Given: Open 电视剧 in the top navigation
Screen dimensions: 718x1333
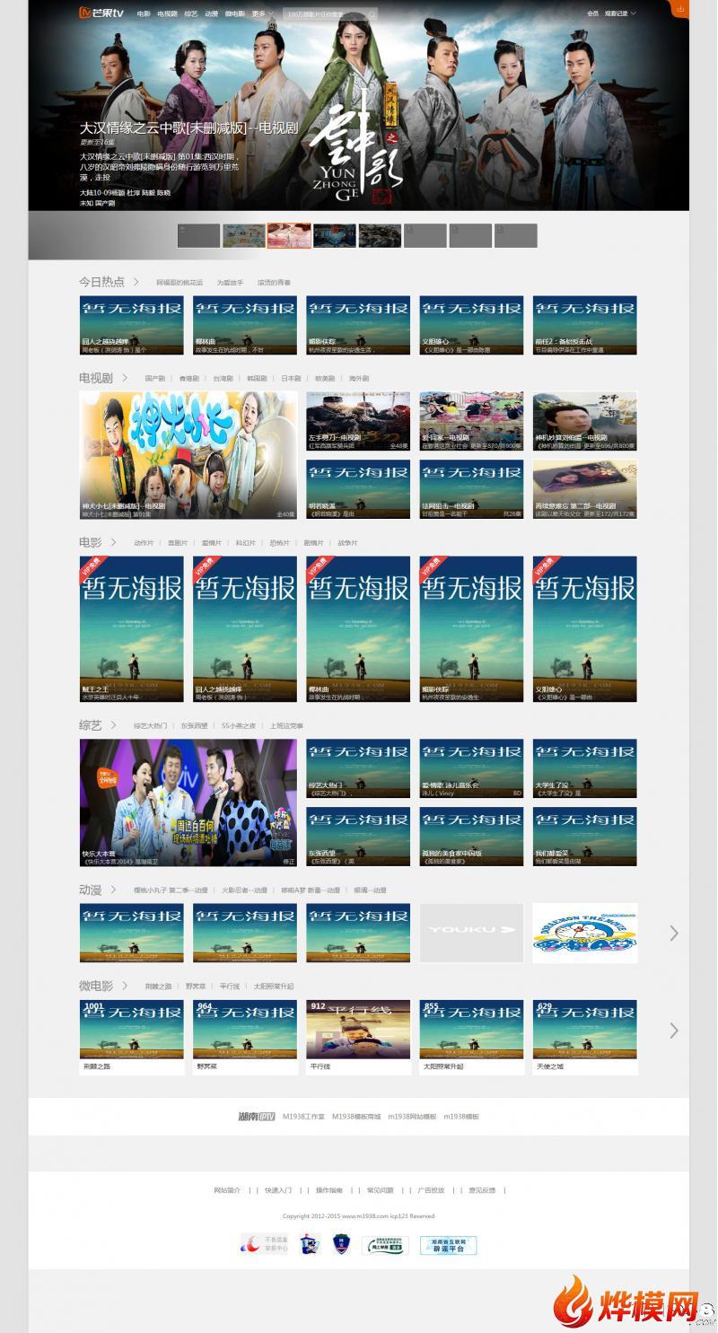Looking at the screenshot, I should (x=167, y=14).
